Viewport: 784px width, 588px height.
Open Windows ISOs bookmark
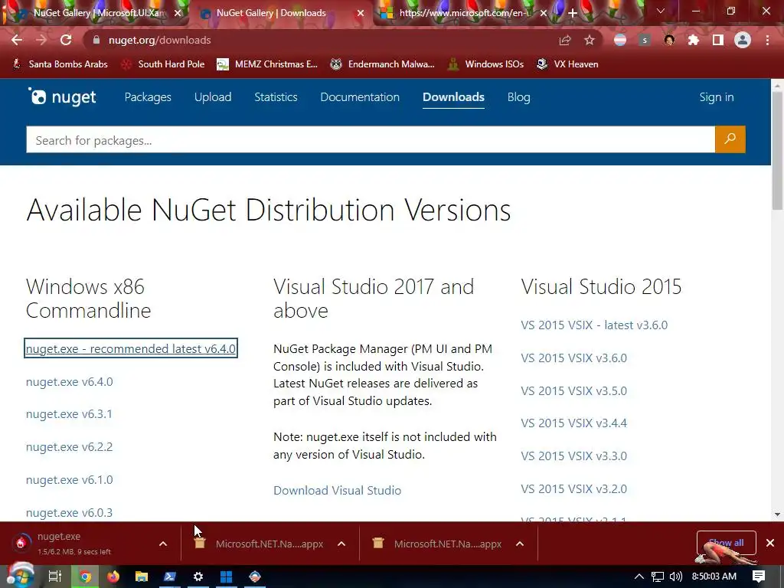[x=485, y=64]
